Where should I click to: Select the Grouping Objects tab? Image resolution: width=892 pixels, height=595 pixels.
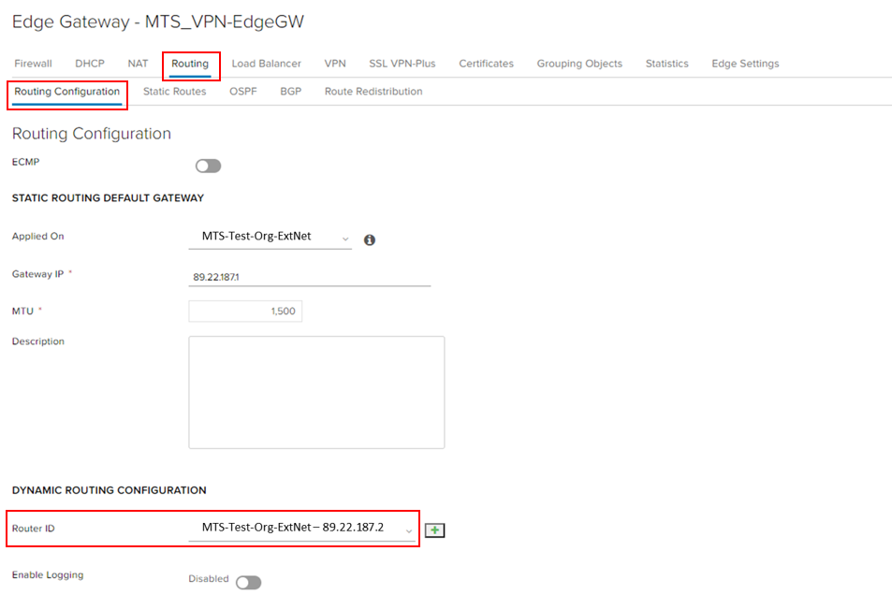tap(578, 64)
